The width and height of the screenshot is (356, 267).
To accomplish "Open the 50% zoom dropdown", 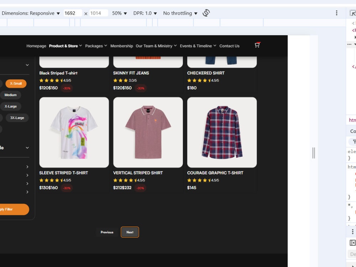I will click(119, 13).
